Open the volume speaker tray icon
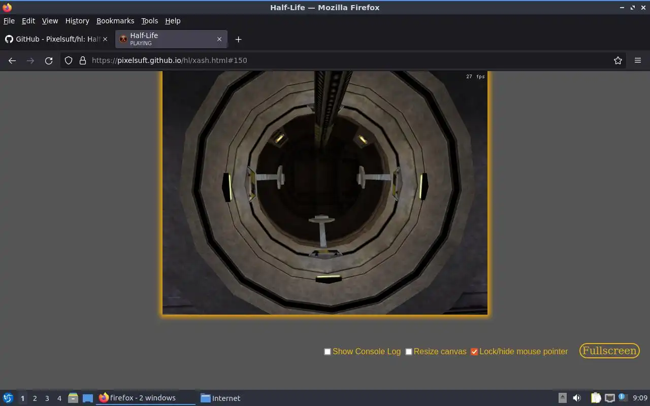Screen dimensions: 650x406 pos(577,398)
